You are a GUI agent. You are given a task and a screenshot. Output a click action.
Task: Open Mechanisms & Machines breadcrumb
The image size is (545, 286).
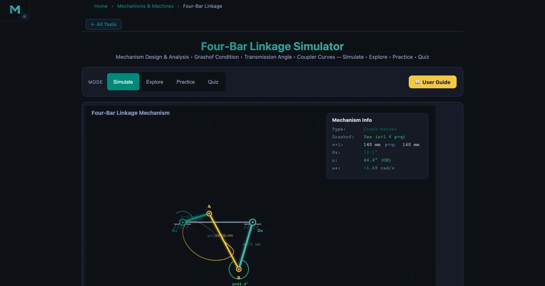click(145, 6)
